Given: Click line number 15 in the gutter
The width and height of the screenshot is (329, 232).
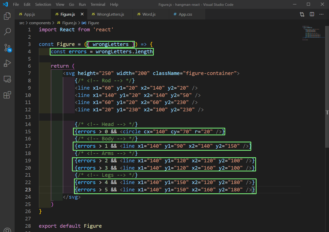Looking at the screenshot, I should [x=28, y=132].
